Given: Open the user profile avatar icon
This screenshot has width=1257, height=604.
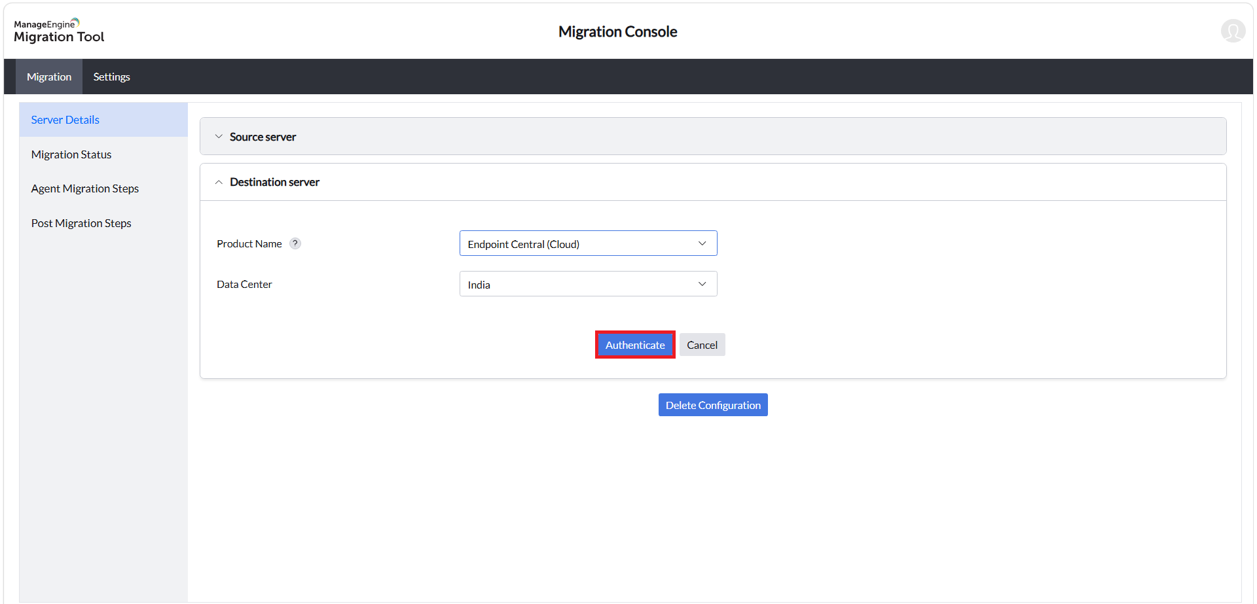Looking at the screenshot, I should click(1233, 31).
